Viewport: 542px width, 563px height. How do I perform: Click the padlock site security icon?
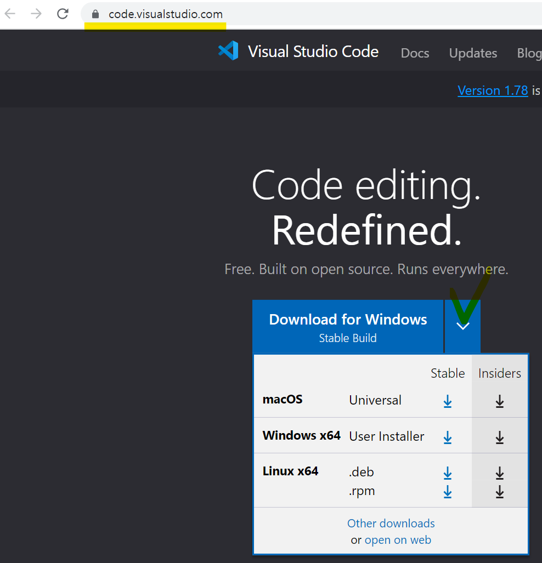point(95,14)
